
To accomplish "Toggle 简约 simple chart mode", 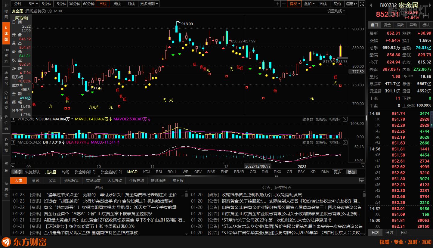I will click(337, 4).
